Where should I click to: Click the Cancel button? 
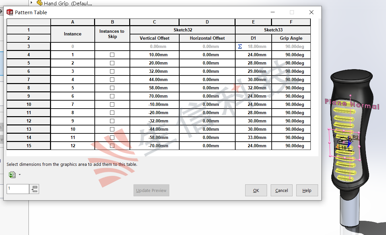pos(281,191)
